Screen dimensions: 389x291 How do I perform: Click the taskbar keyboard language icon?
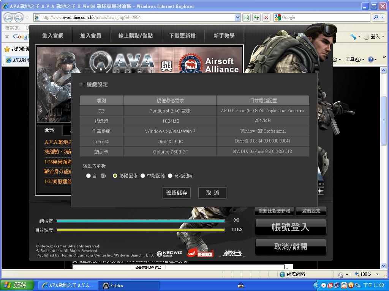[240, 286]
